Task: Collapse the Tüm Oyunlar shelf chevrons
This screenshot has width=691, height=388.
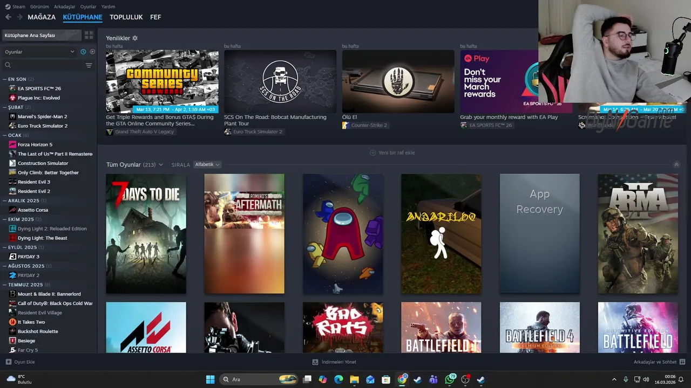Action: coord(676,164)
